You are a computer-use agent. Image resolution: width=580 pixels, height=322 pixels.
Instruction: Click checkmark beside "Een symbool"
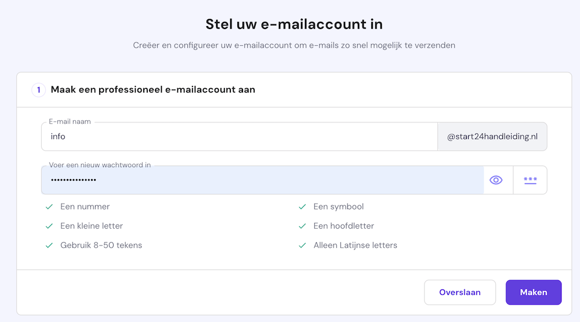click(x=302, y=207)
